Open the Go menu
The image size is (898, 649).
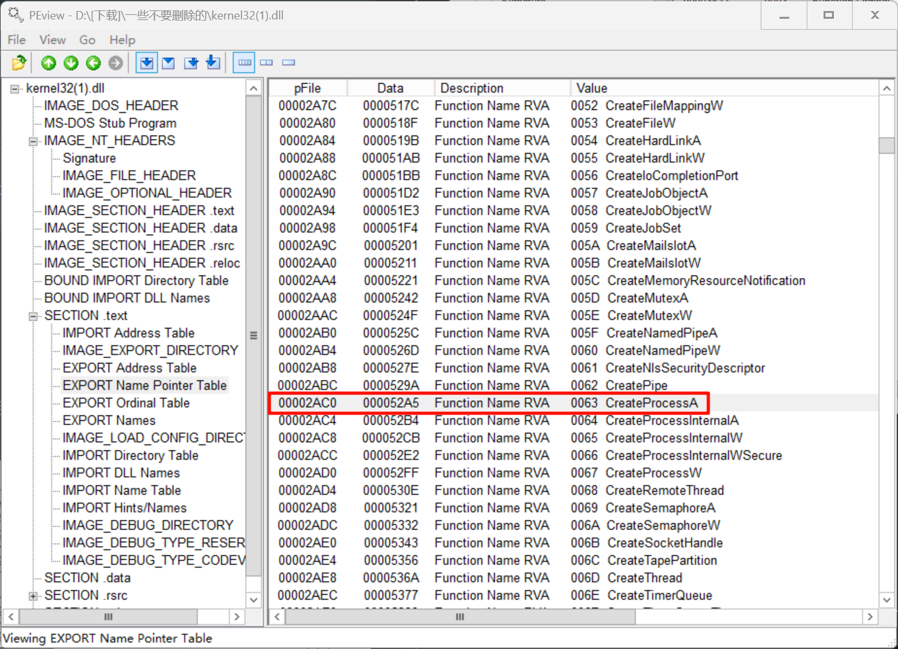pyautogui.click(x=87, y=40)
